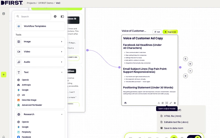Click the DFIRST logo
Screen dimensions: 220x138
[12, 3]
